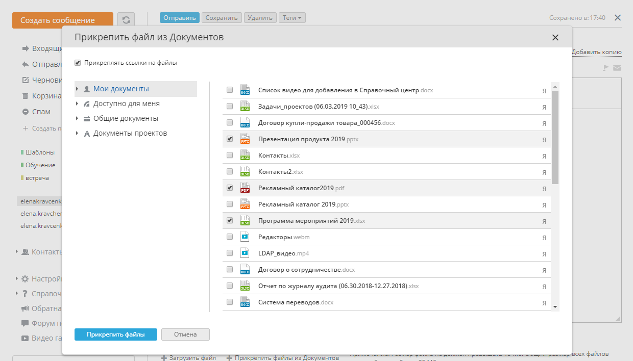Select Доступно для меня section
This screenshot has width=633, height=361.
[x=126, y=104]
